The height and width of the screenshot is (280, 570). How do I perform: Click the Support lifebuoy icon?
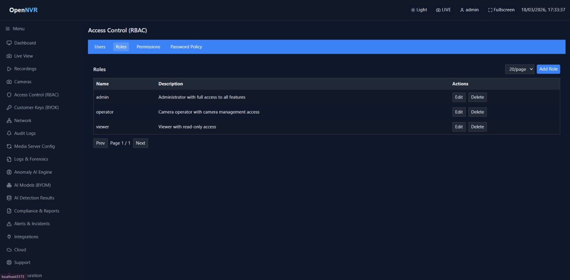coord(9,263)
